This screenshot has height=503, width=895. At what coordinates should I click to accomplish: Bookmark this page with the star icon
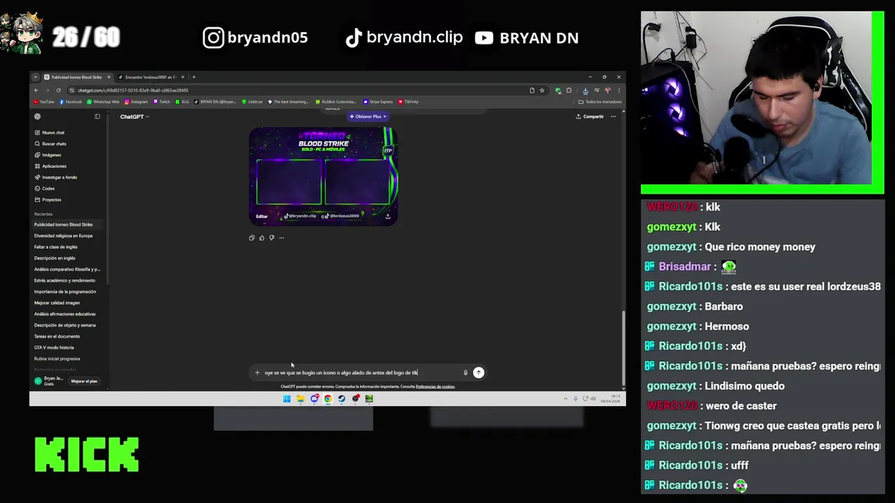tap(542, 90)
